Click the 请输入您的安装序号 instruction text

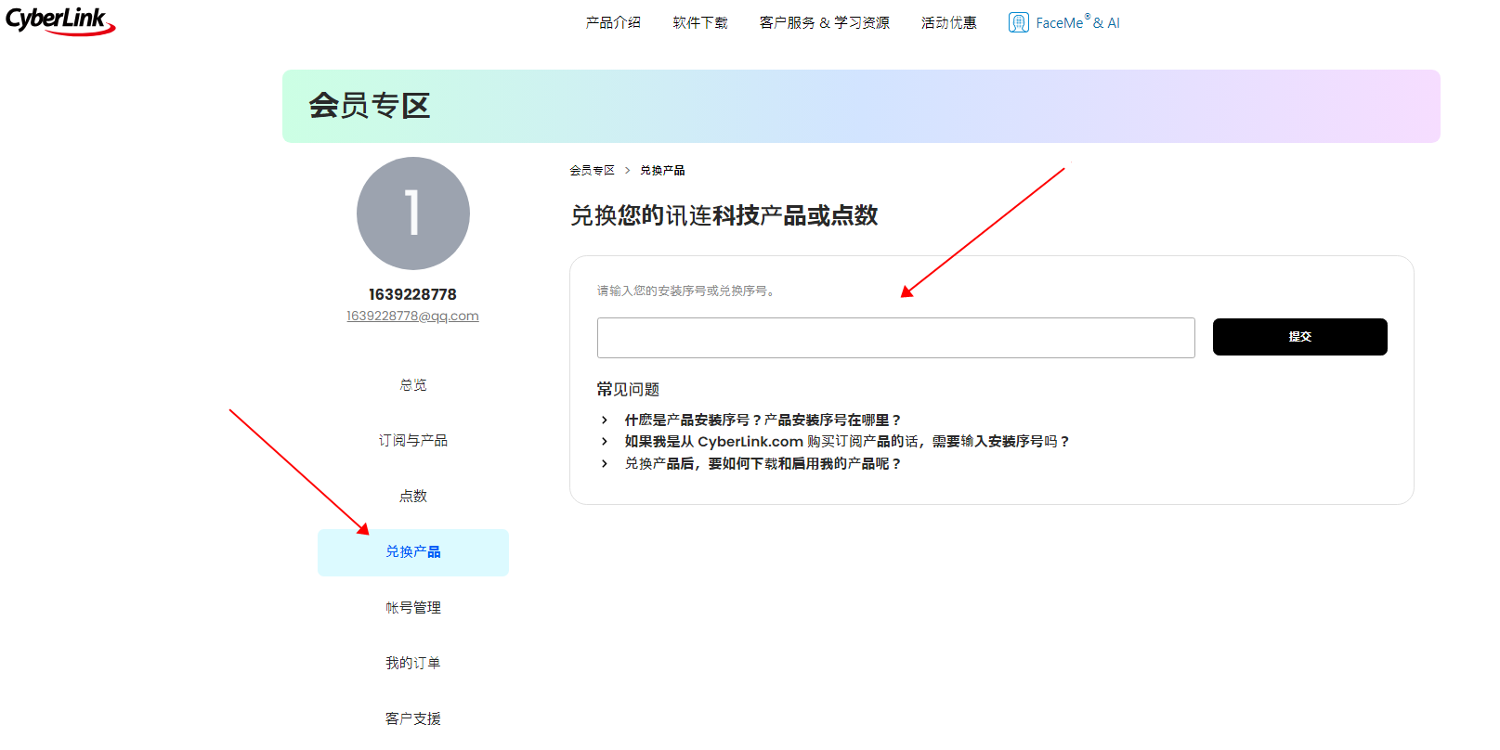685,291
